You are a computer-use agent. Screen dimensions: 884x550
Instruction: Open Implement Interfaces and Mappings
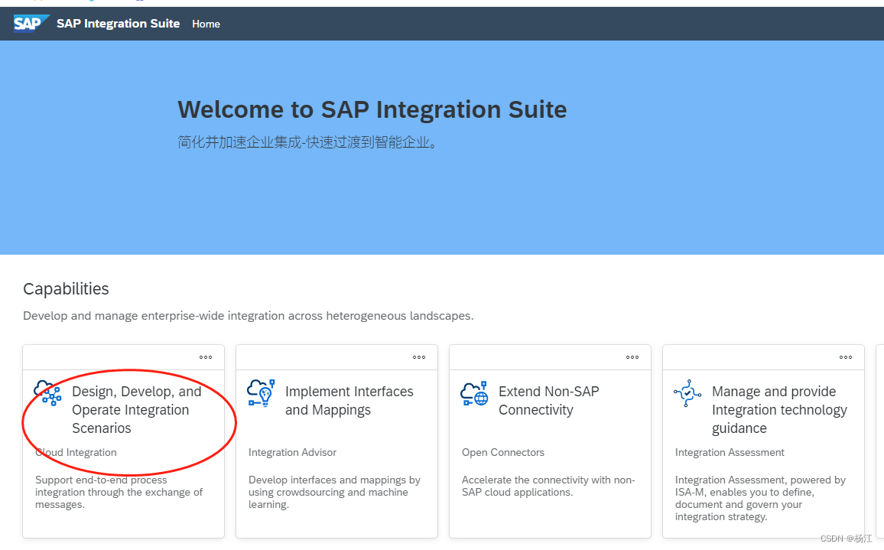click(x=349, y=400)
